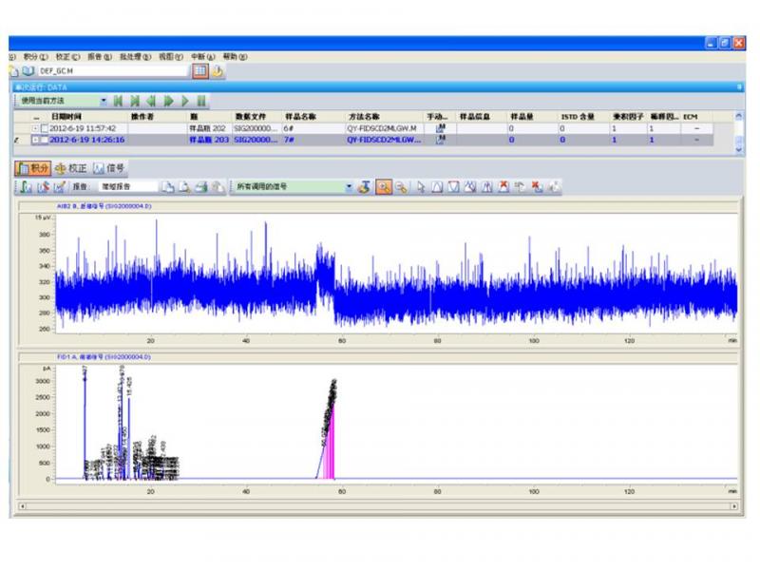This screenshot has height=570, width=760.
Task: Click the grid table view icon
Action: [x=199, y=70]
